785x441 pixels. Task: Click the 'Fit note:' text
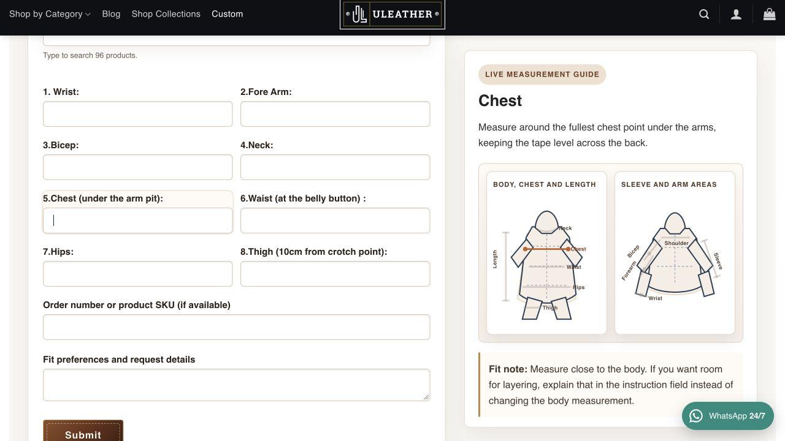(508, 369)
